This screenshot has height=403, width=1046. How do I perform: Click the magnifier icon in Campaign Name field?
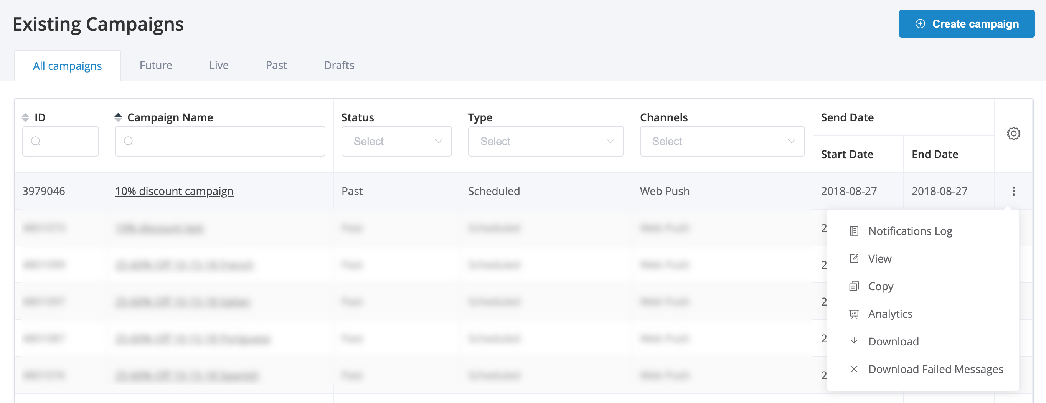(x=129, y=141)
